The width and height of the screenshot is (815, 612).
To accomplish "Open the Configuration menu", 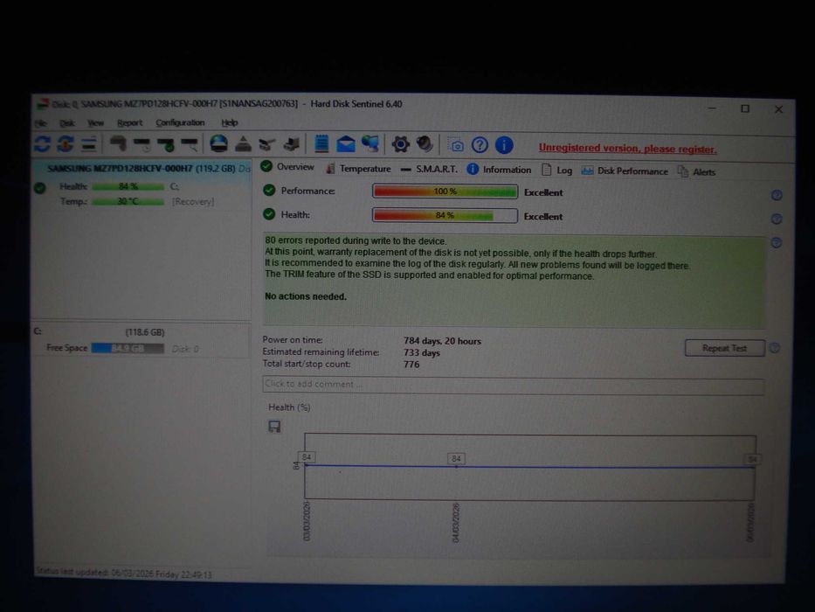I will click(x=180, y=122).
